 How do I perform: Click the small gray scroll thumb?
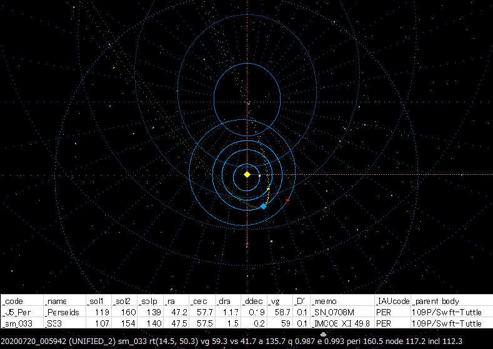click(323, 334)
